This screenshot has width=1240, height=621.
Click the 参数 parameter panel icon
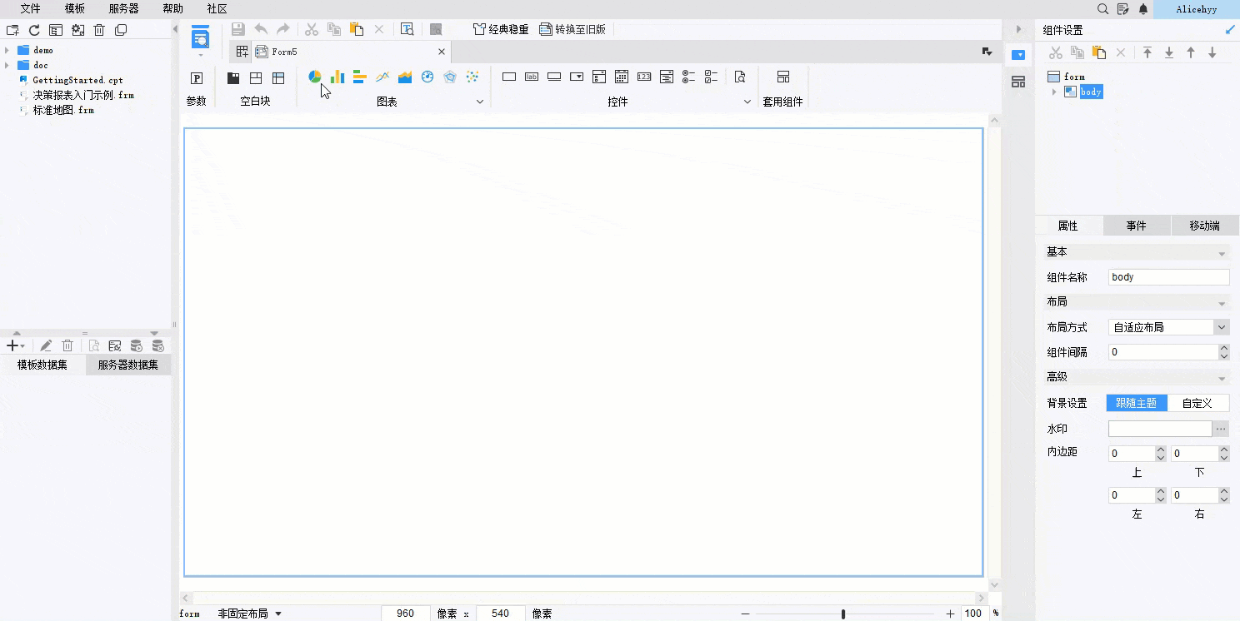click(x=197, y=78)
